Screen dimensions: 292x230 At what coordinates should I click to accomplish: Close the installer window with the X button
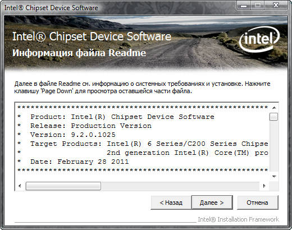276,6
